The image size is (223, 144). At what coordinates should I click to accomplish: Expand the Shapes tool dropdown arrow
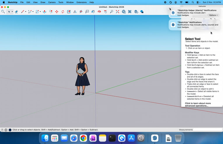click(x=40, y=12)
